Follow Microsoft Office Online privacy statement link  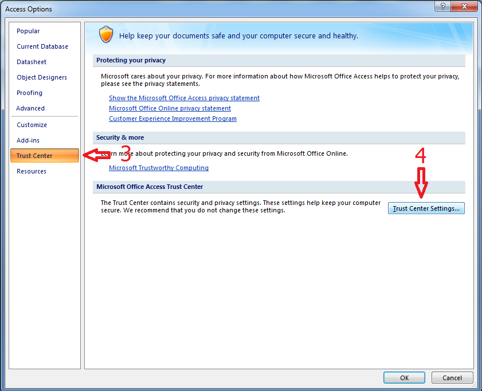point(170,108)
